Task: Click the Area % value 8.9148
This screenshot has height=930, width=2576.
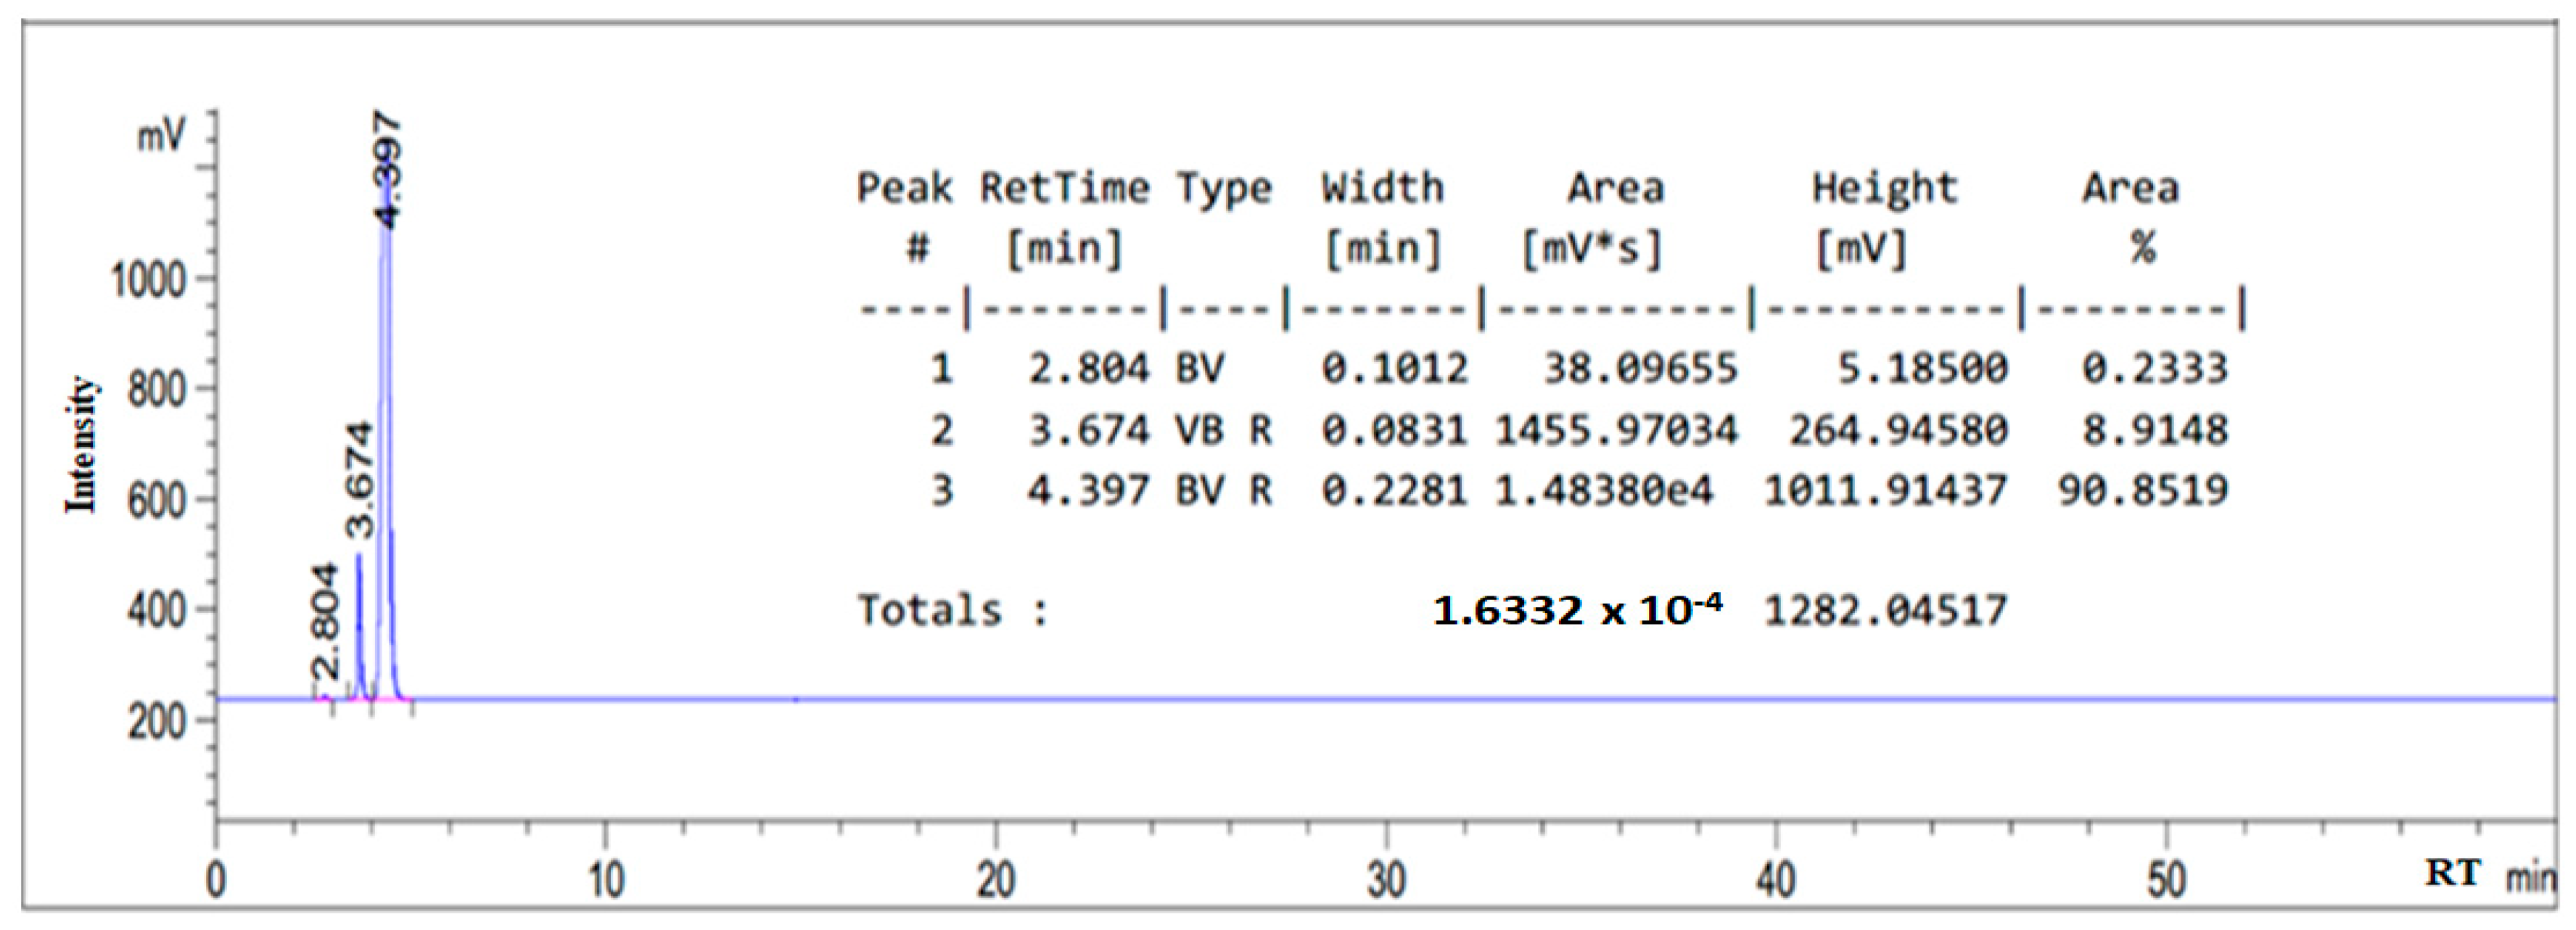Action: click(2155, 430)
